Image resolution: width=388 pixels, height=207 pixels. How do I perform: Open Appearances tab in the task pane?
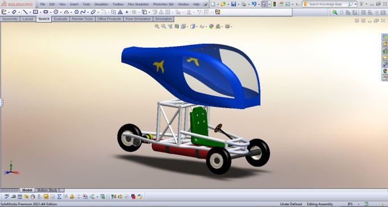pyautogui.click(x=385, y=71)
